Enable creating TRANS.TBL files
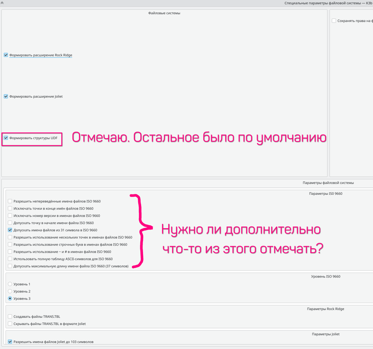 pyautogui.click(x=10, y=317)
